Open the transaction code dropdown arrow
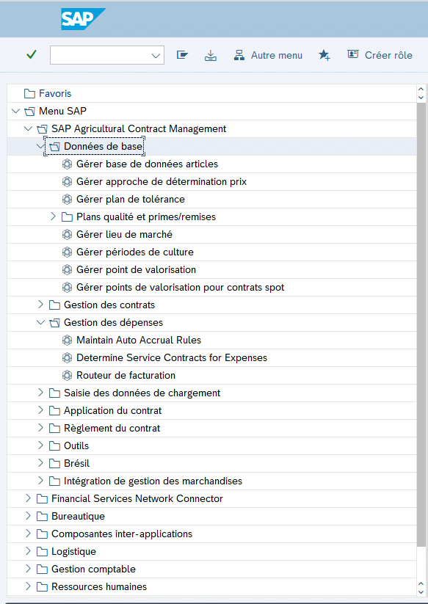The width and height of the screenshot is (428, 604). (x=156, y=56)
